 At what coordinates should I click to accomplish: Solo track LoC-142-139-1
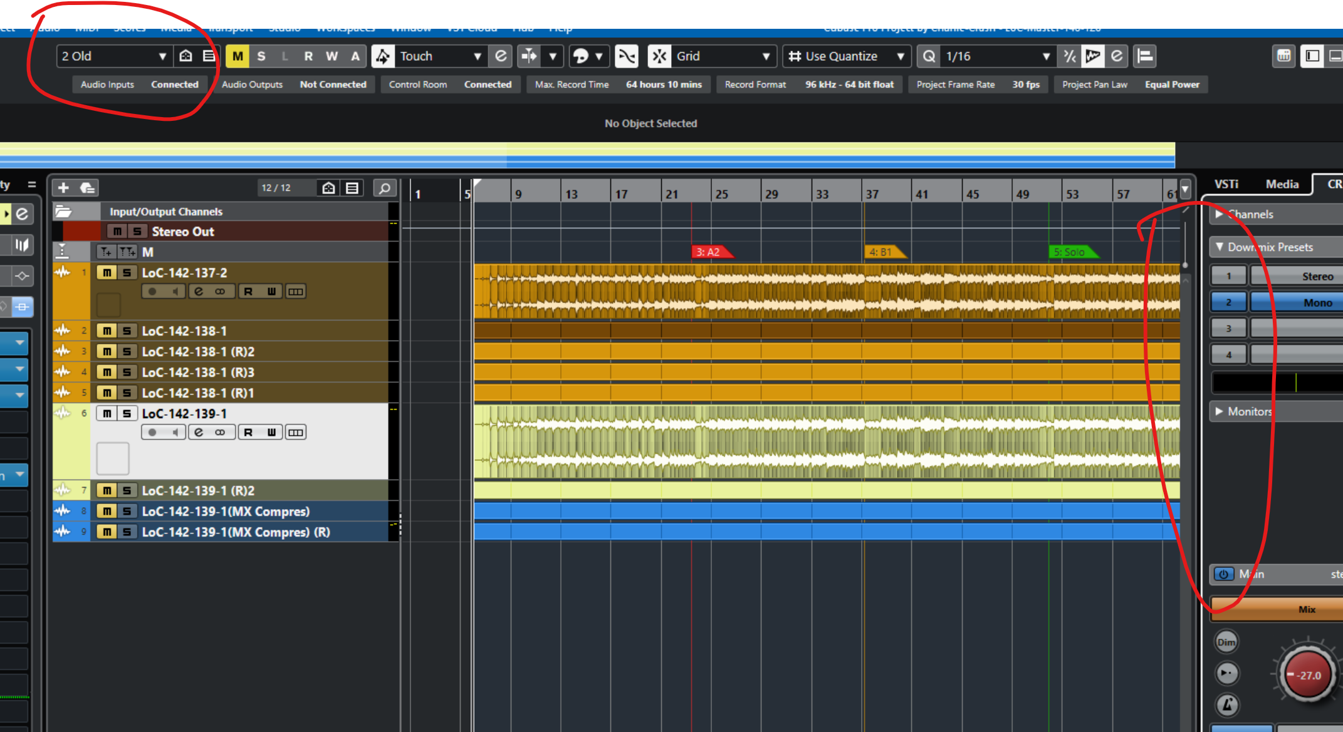pos(127,414)
